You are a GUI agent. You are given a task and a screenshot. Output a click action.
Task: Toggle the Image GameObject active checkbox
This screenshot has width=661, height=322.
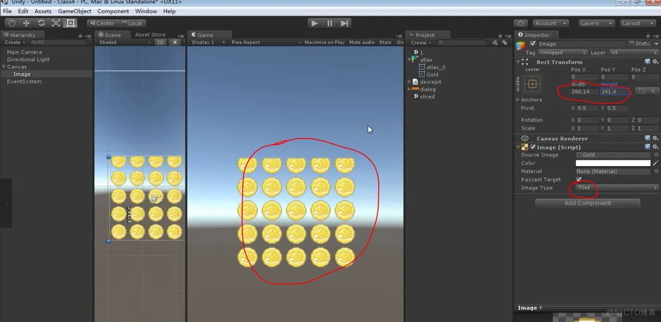533,44
